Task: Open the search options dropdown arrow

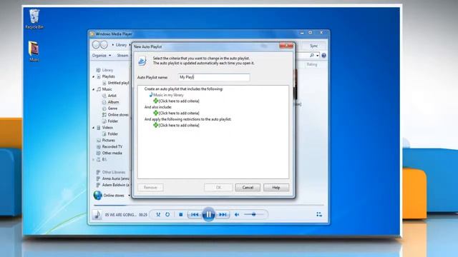Action: [x=318, y=56]
